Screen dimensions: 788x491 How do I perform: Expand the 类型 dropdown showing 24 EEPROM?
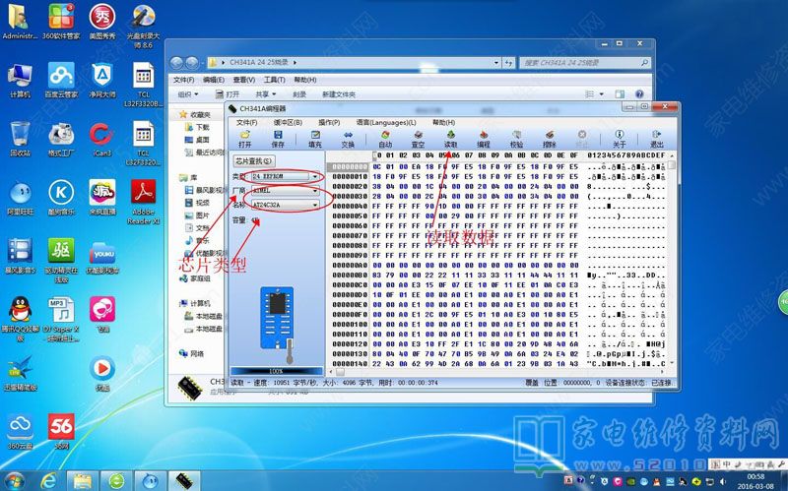pyautogui.click(x=315, y=176)
